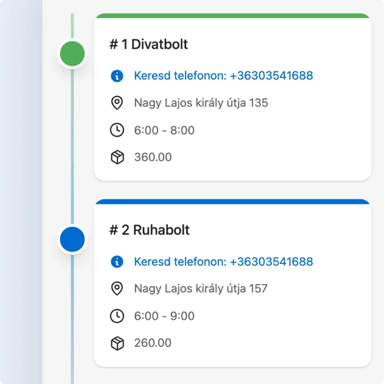Click the location pin icon for Ruhabolt
Image resolution: width=385 pixels, height=384 pixels.
[x=117, y=289]
